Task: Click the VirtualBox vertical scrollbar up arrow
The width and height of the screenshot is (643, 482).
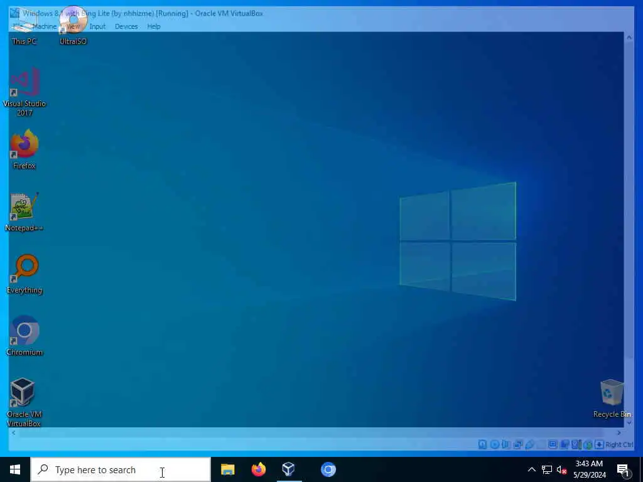Action: click(x=629, y=37)
